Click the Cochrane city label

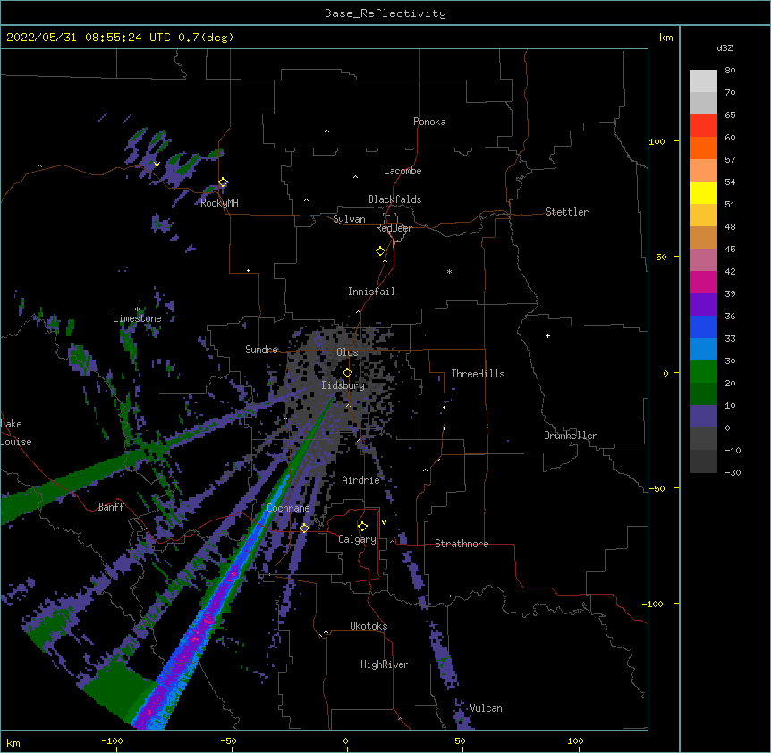tap(288, 508)
